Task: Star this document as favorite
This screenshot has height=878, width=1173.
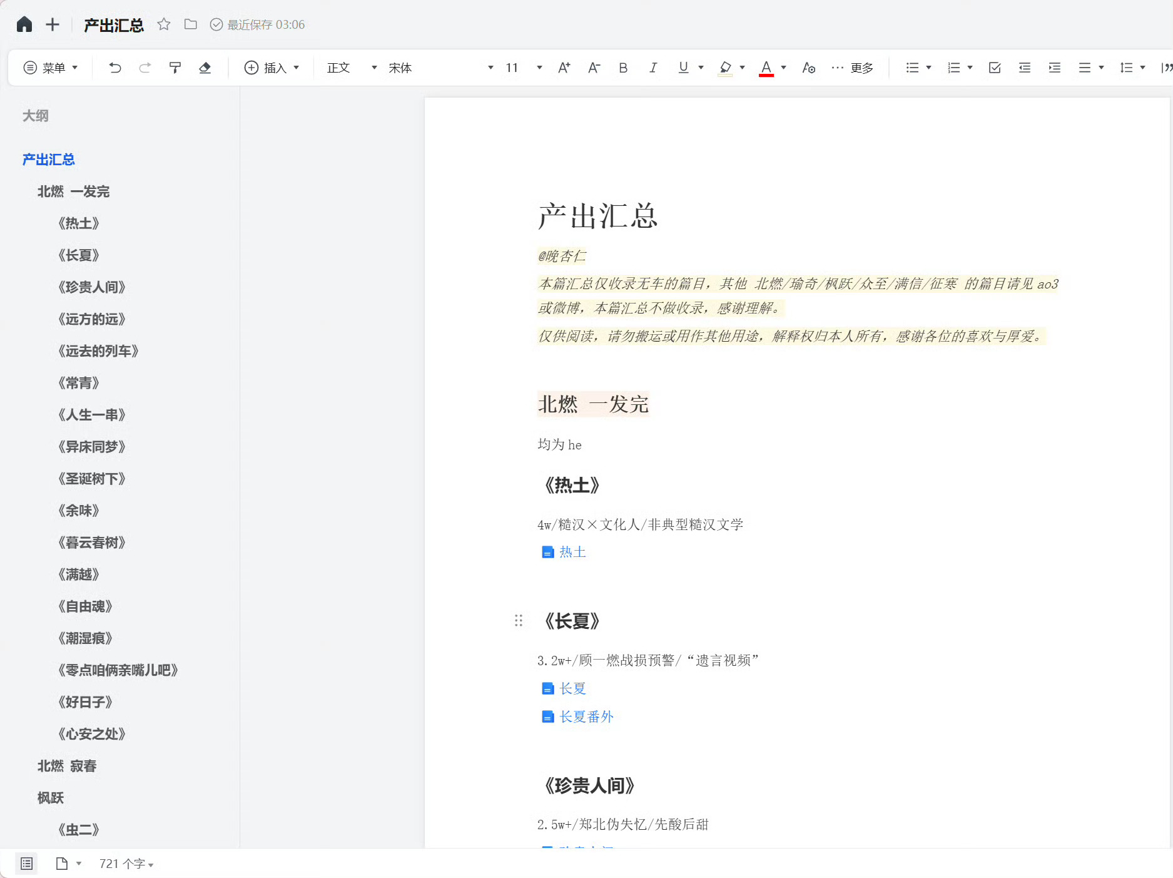Action: tap(164, 24)
